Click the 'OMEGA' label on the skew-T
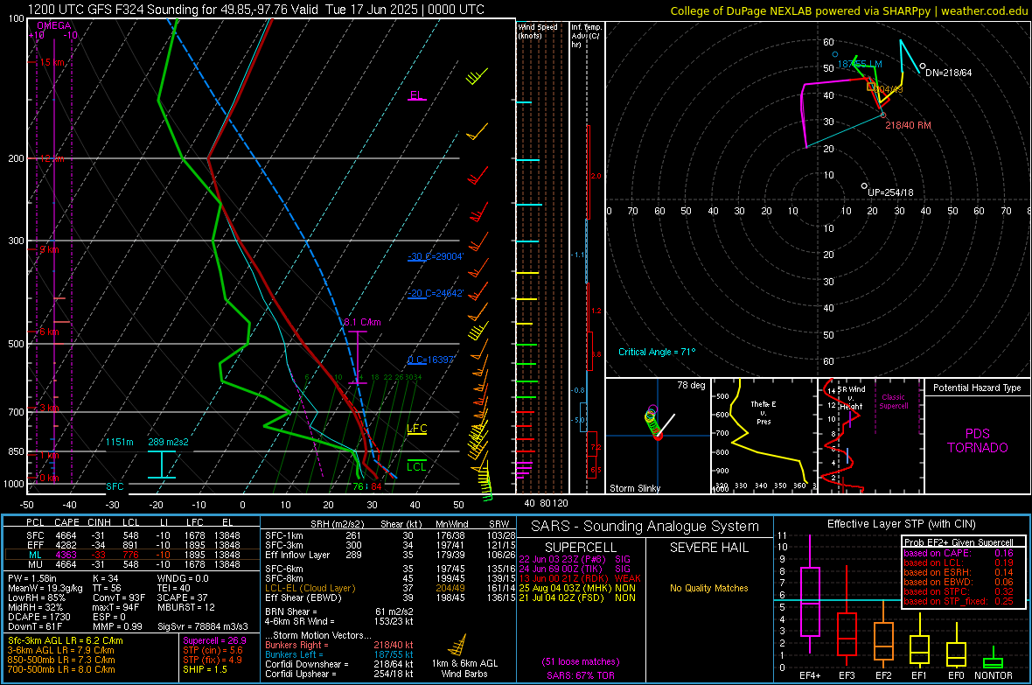This screenshot has height=685, width=1032. click(x=54, y=25)
